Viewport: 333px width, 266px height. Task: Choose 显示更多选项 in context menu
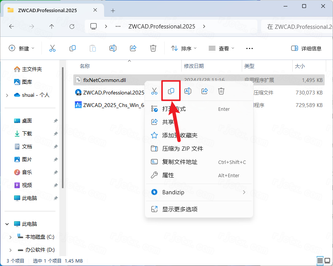pyautogui.click(x=180, y=209)
